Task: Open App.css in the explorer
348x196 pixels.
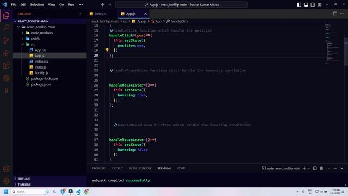Action: coord(49,50)
